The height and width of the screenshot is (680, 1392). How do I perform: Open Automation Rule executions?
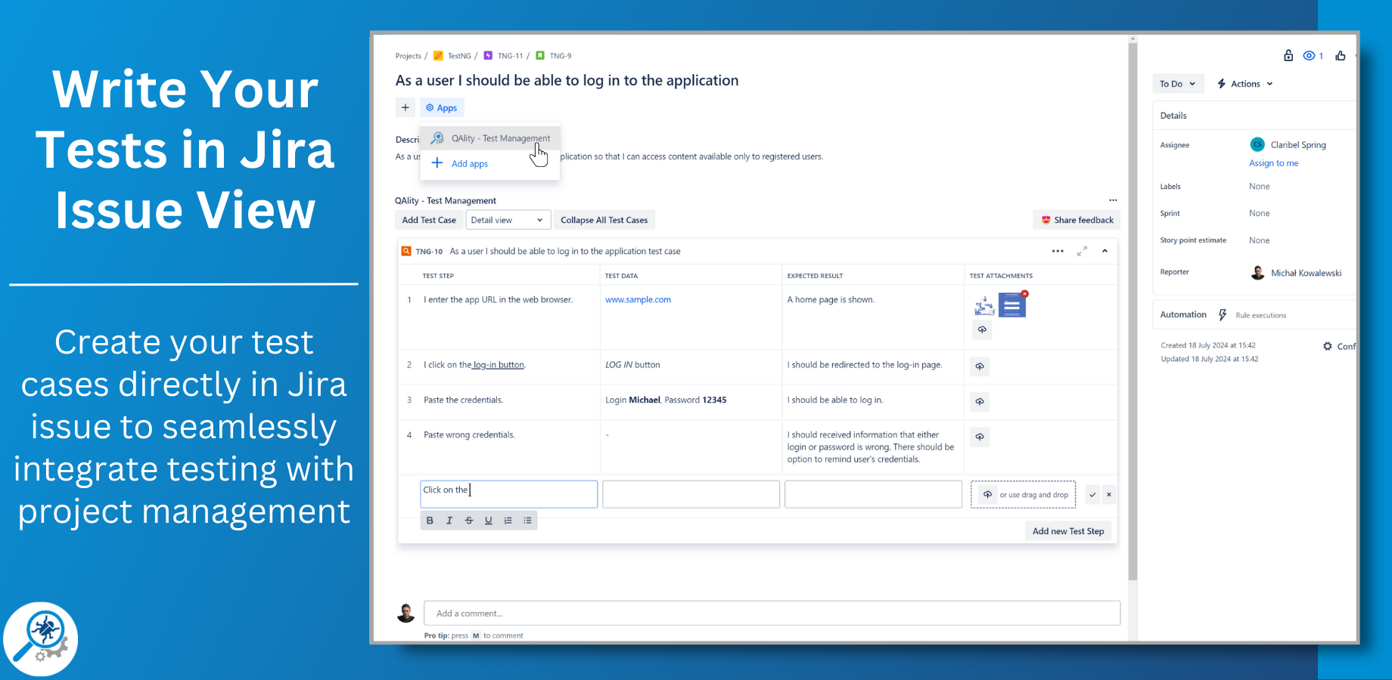click(1260, 315)
